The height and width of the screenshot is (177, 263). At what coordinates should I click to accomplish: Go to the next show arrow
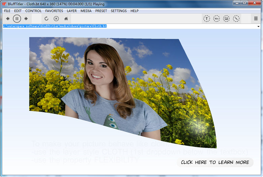[x=26, y=19]
